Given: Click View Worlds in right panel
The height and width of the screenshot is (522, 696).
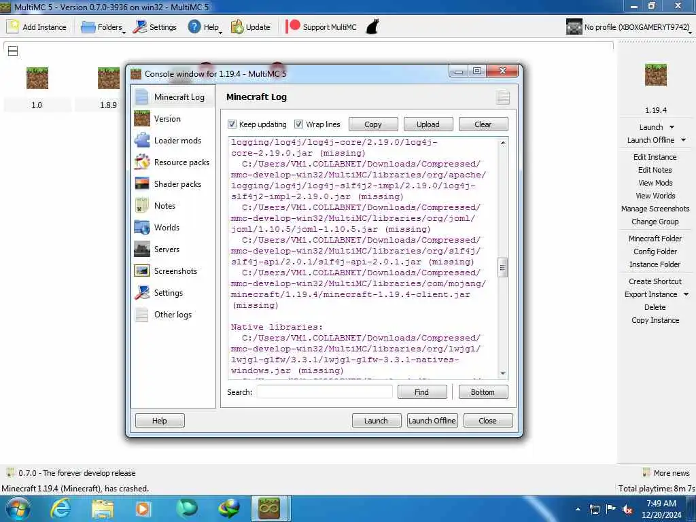Looking at the screenshot, I should tap(655, 195).
